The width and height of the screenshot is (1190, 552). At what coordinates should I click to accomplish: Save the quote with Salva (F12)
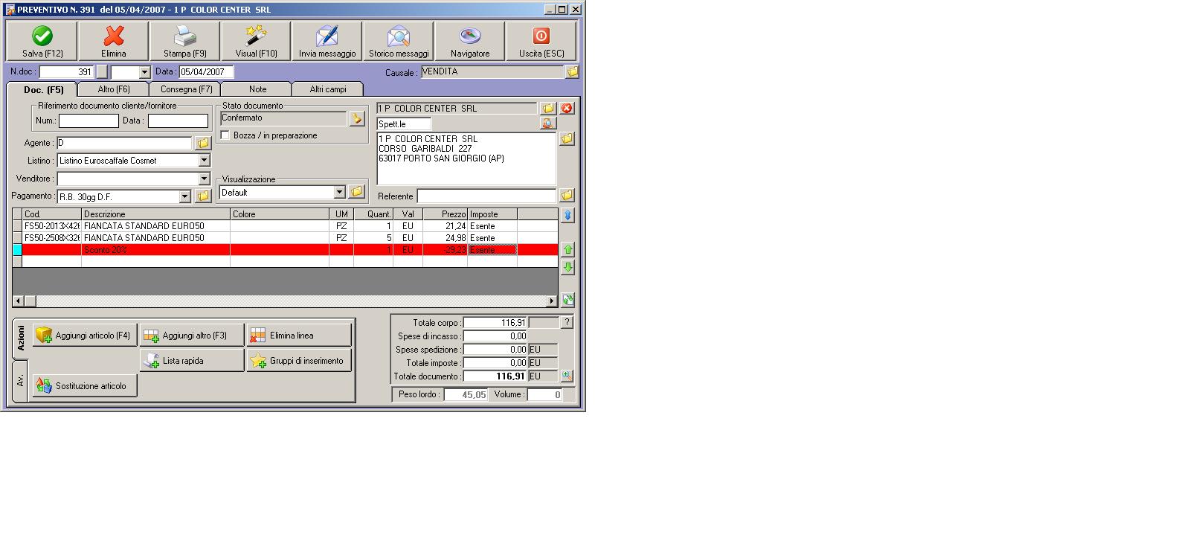pos(42,41)
